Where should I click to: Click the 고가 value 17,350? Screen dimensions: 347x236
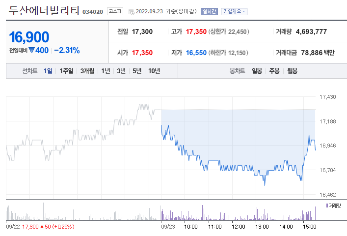(196, 31)
